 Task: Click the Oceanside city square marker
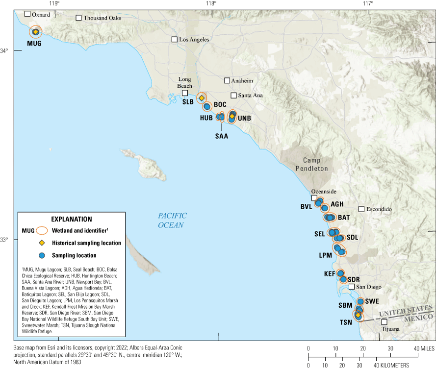314,198
